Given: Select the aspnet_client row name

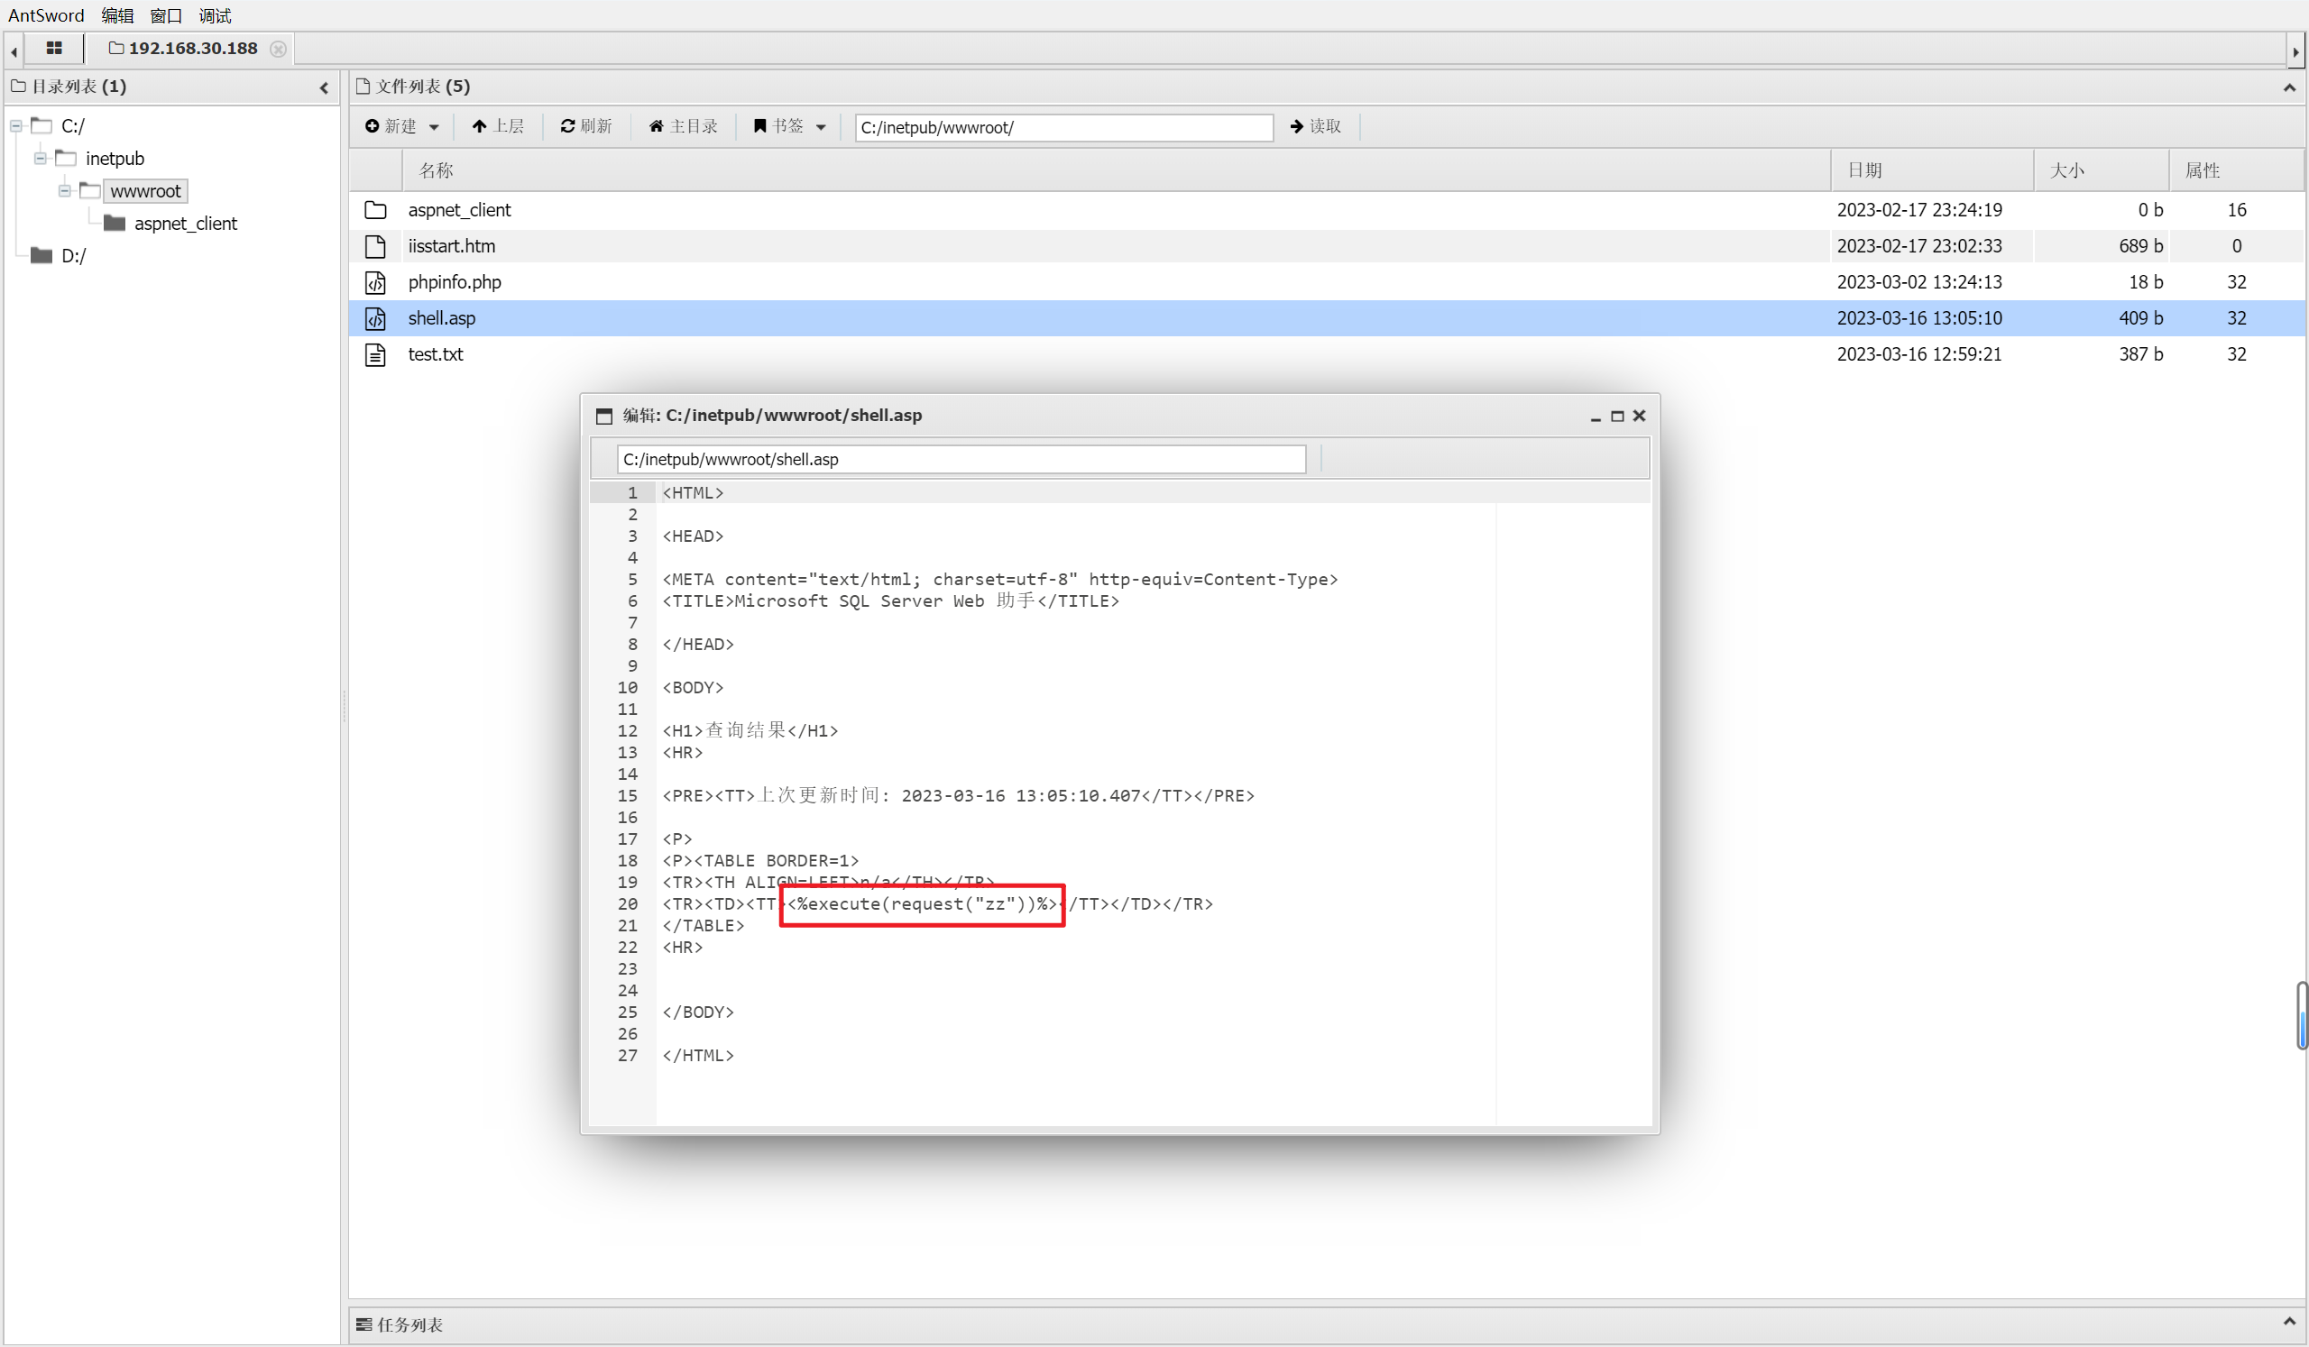Looking at the screenshot, I should (460, 211).
